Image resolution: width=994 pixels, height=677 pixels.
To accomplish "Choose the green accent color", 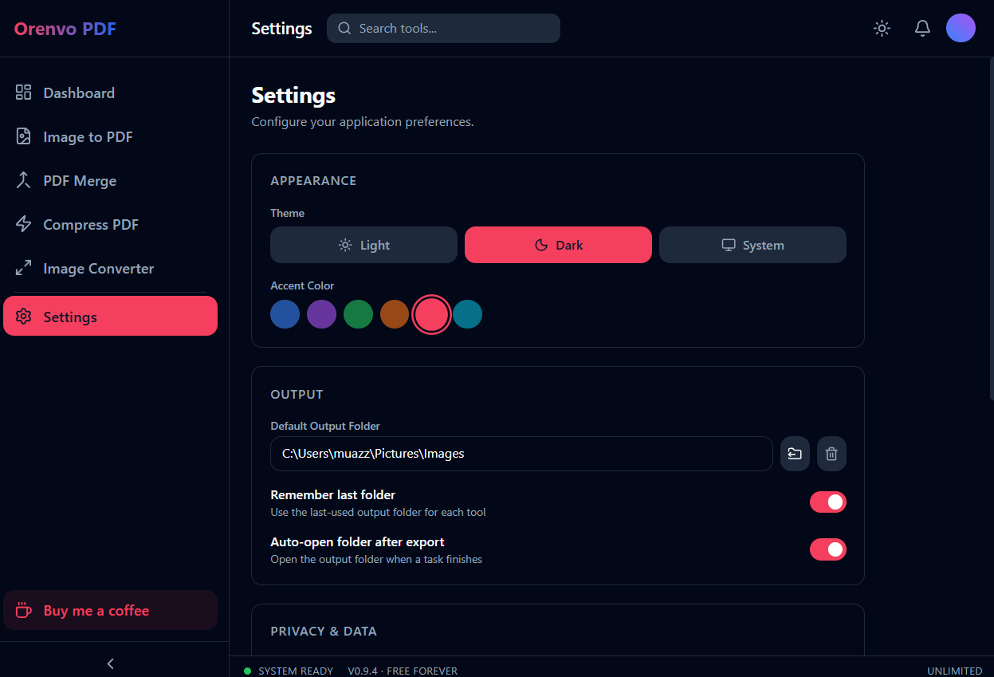I will [x=359, y=314].
